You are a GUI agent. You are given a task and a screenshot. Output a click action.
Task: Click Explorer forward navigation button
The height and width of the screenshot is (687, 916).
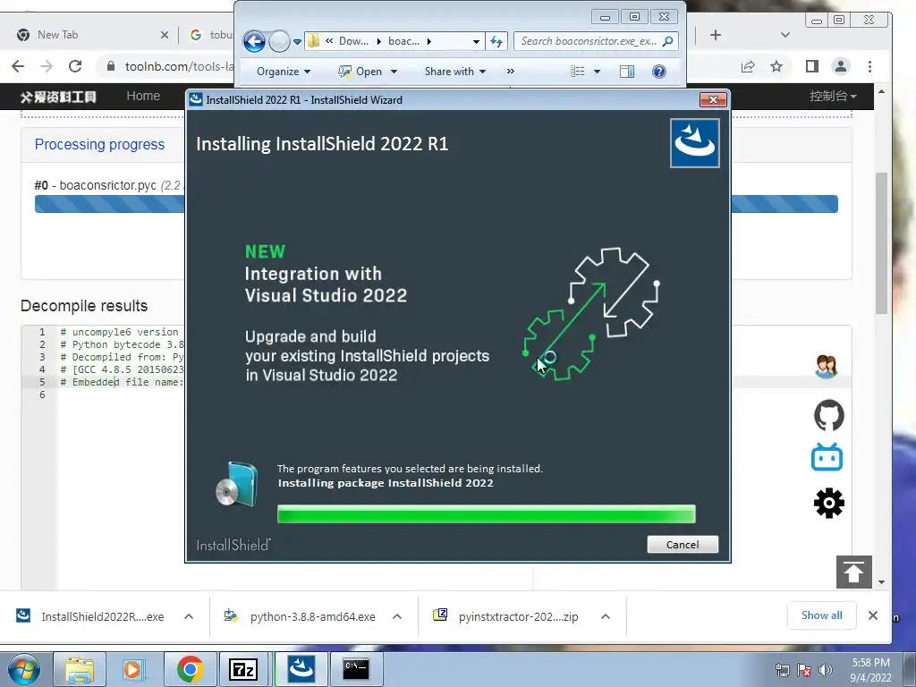279,41
